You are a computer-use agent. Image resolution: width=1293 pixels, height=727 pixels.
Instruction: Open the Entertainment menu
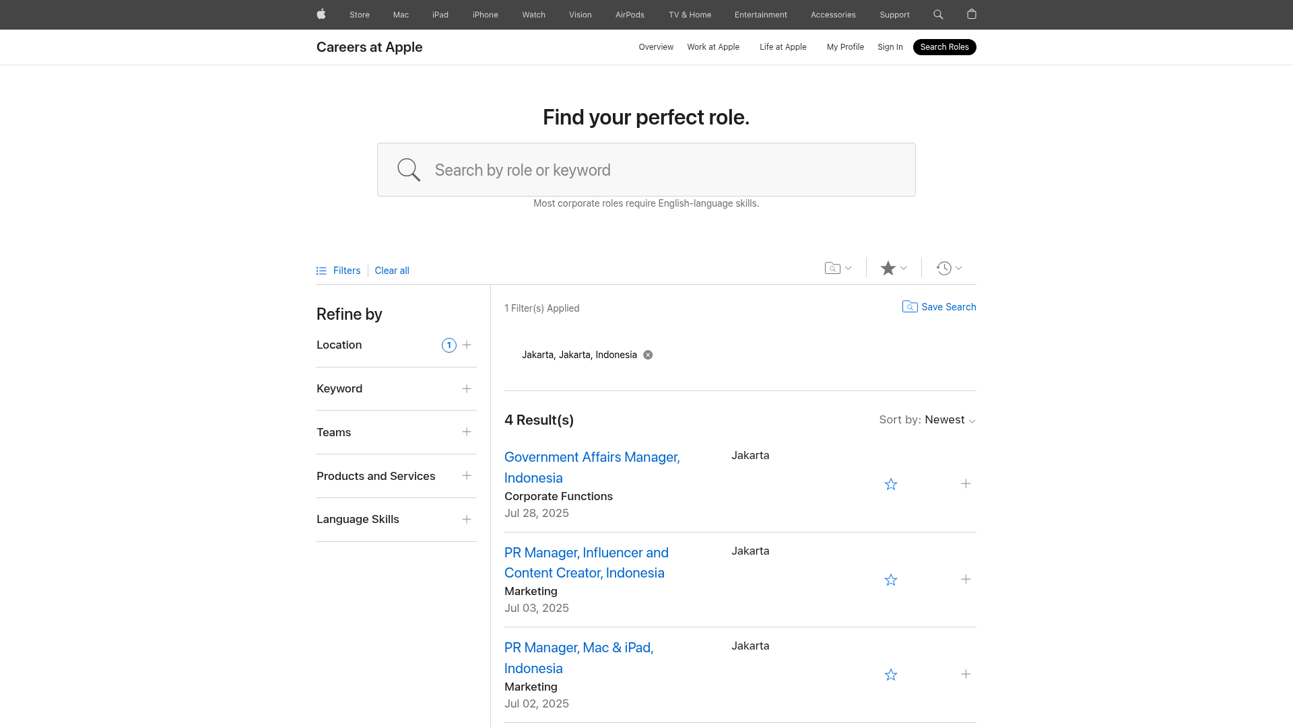pyautogui.click(x=760, y=15)
